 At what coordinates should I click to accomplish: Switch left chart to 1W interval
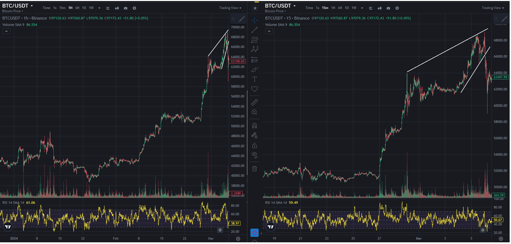[x=91, y=8]
